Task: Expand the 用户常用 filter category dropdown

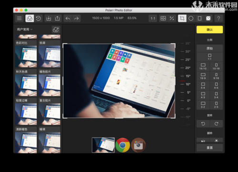Action: (x=25, y=29)
